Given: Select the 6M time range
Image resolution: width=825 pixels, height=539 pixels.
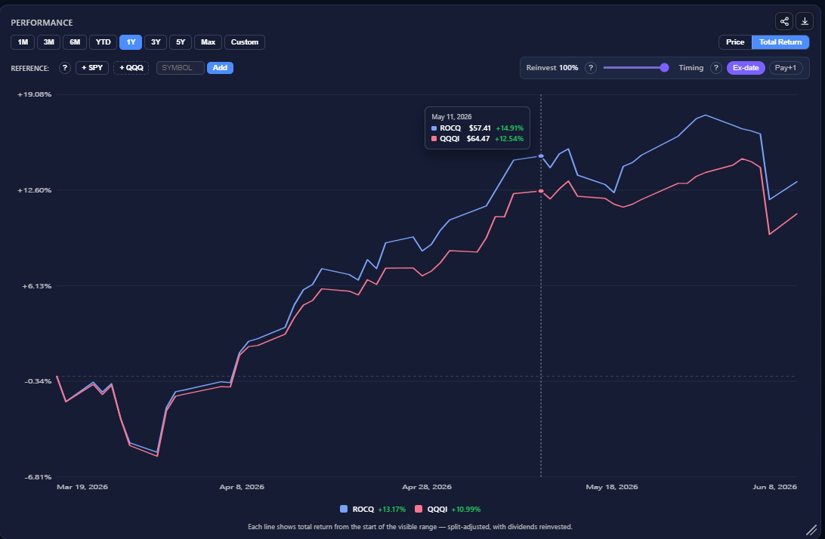Looking at the screenshot, I should pyautogui.click(x=75, y=42).
